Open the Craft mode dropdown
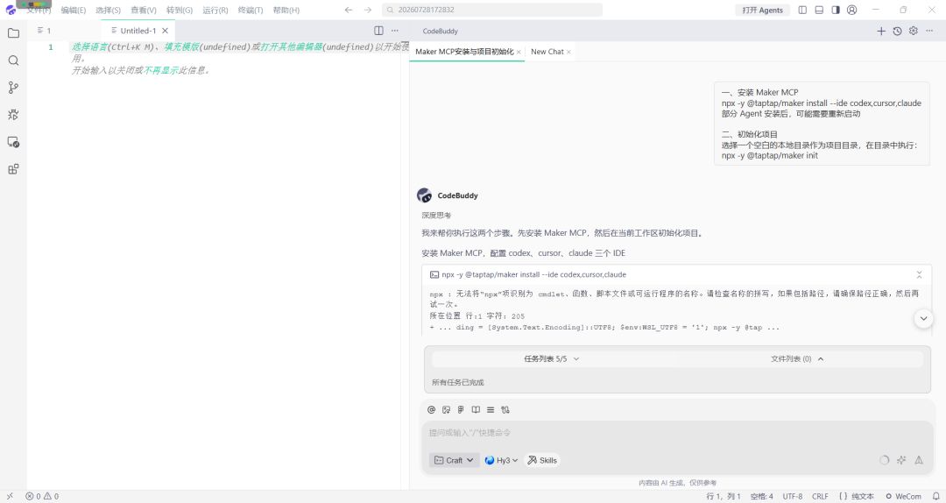 (x=455, y=460)
